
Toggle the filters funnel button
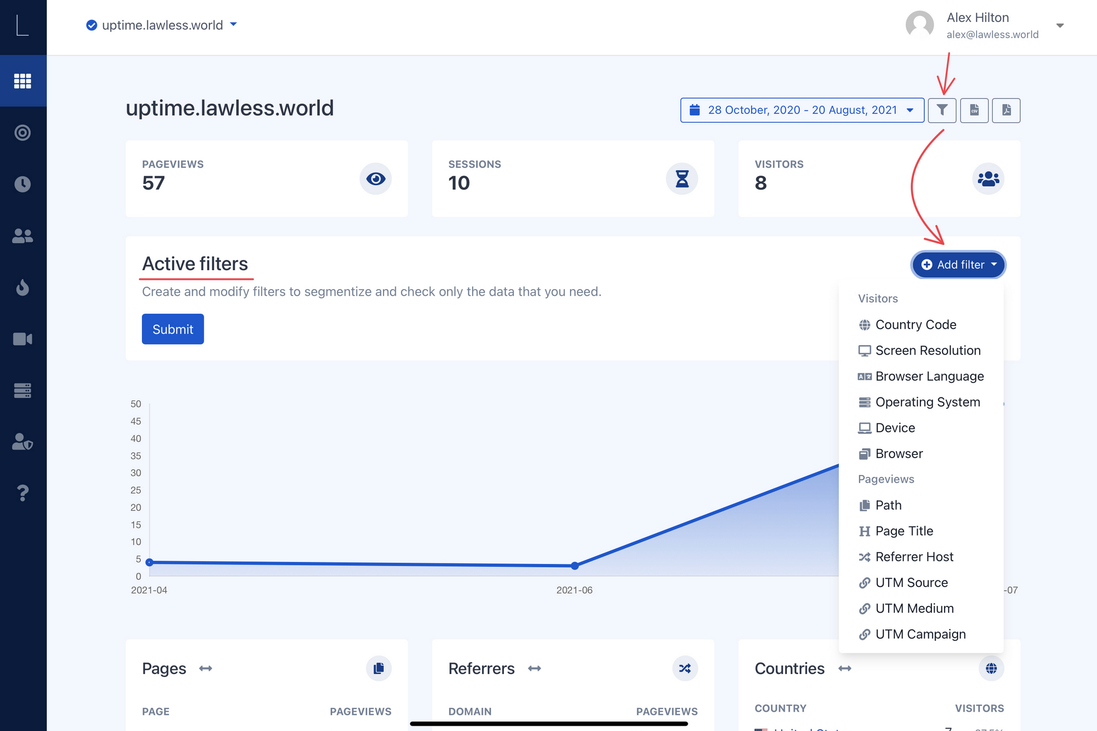click(x=942, y=110)
